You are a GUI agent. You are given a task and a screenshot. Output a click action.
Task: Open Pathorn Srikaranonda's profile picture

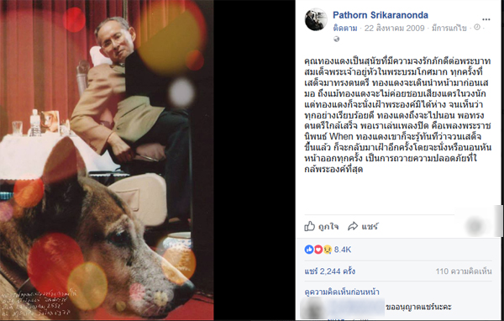coord(316,19)
